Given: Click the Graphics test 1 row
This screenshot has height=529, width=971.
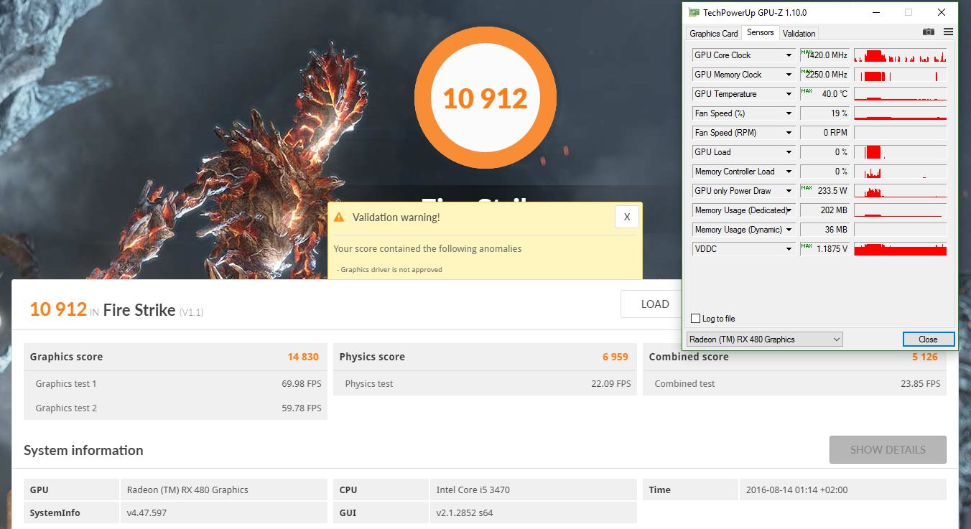Looking at the screenshot, I should (x=175, y=384).
